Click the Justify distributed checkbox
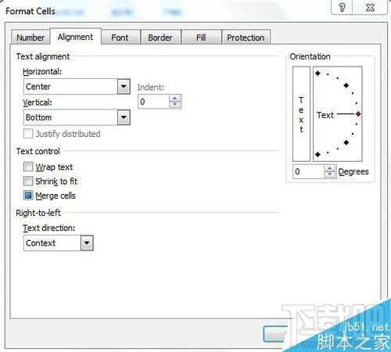The image size is (391, 352). pos(28,134)
